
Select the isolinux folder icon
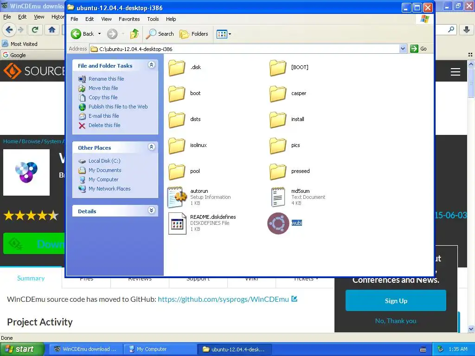pos(177,145)
